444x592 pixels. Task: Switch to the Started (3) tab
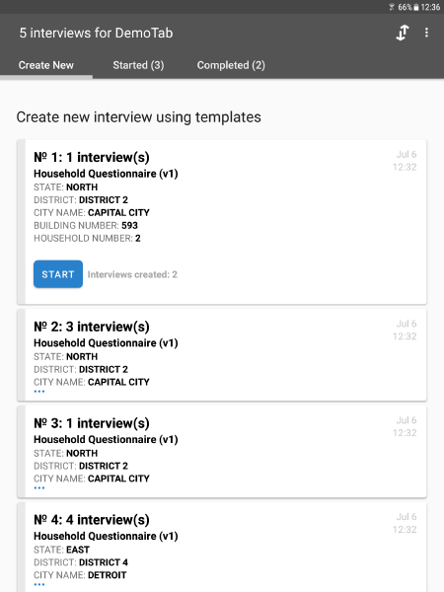(x=138, y=65)
